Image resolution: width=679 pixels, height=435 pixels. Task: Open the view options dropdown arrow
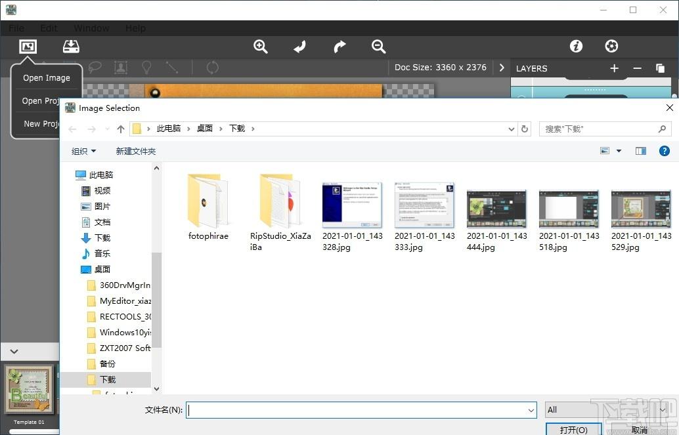[619, 151]
